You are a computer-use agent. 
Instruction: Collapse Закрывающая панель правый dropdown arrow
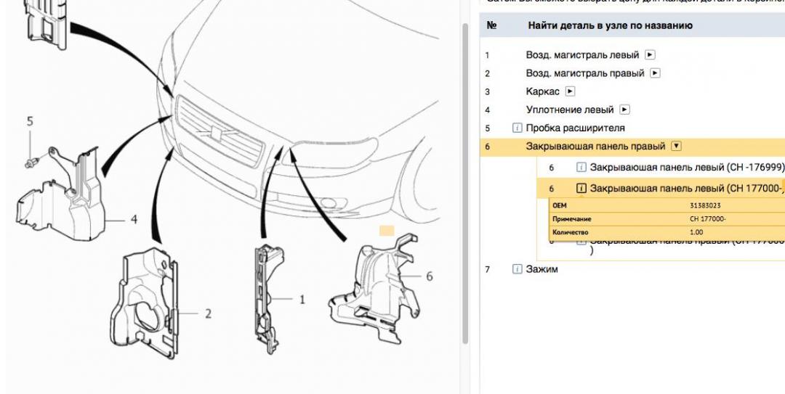pyautogui.click(x=677, y=147)
